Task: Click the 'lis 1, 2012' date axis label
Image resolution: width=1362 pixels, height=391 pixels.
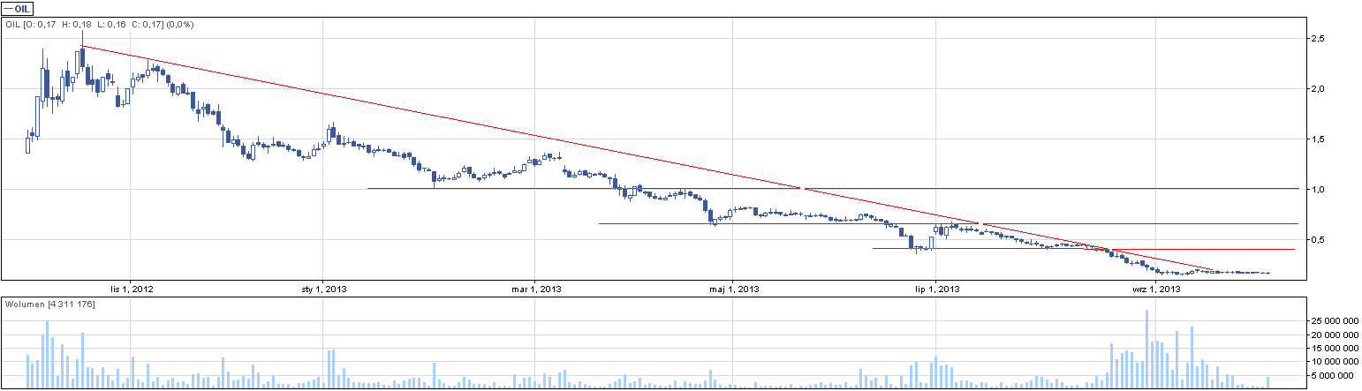Action: pos(131,289)
